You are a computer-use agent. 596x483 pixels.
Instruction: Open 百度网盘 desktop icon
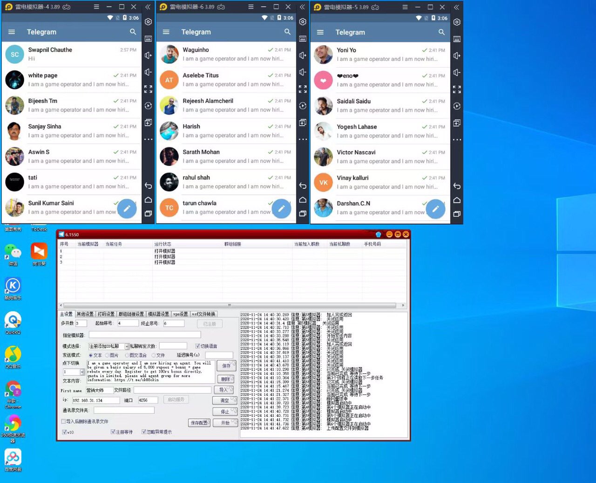pyautogui.click(x=13, y=460)
